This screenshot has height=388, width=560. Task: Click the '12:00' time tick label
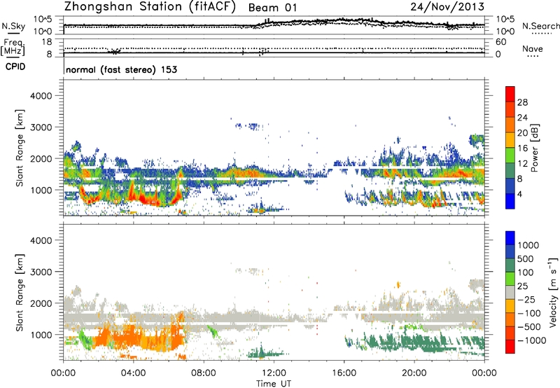[274, 373]
